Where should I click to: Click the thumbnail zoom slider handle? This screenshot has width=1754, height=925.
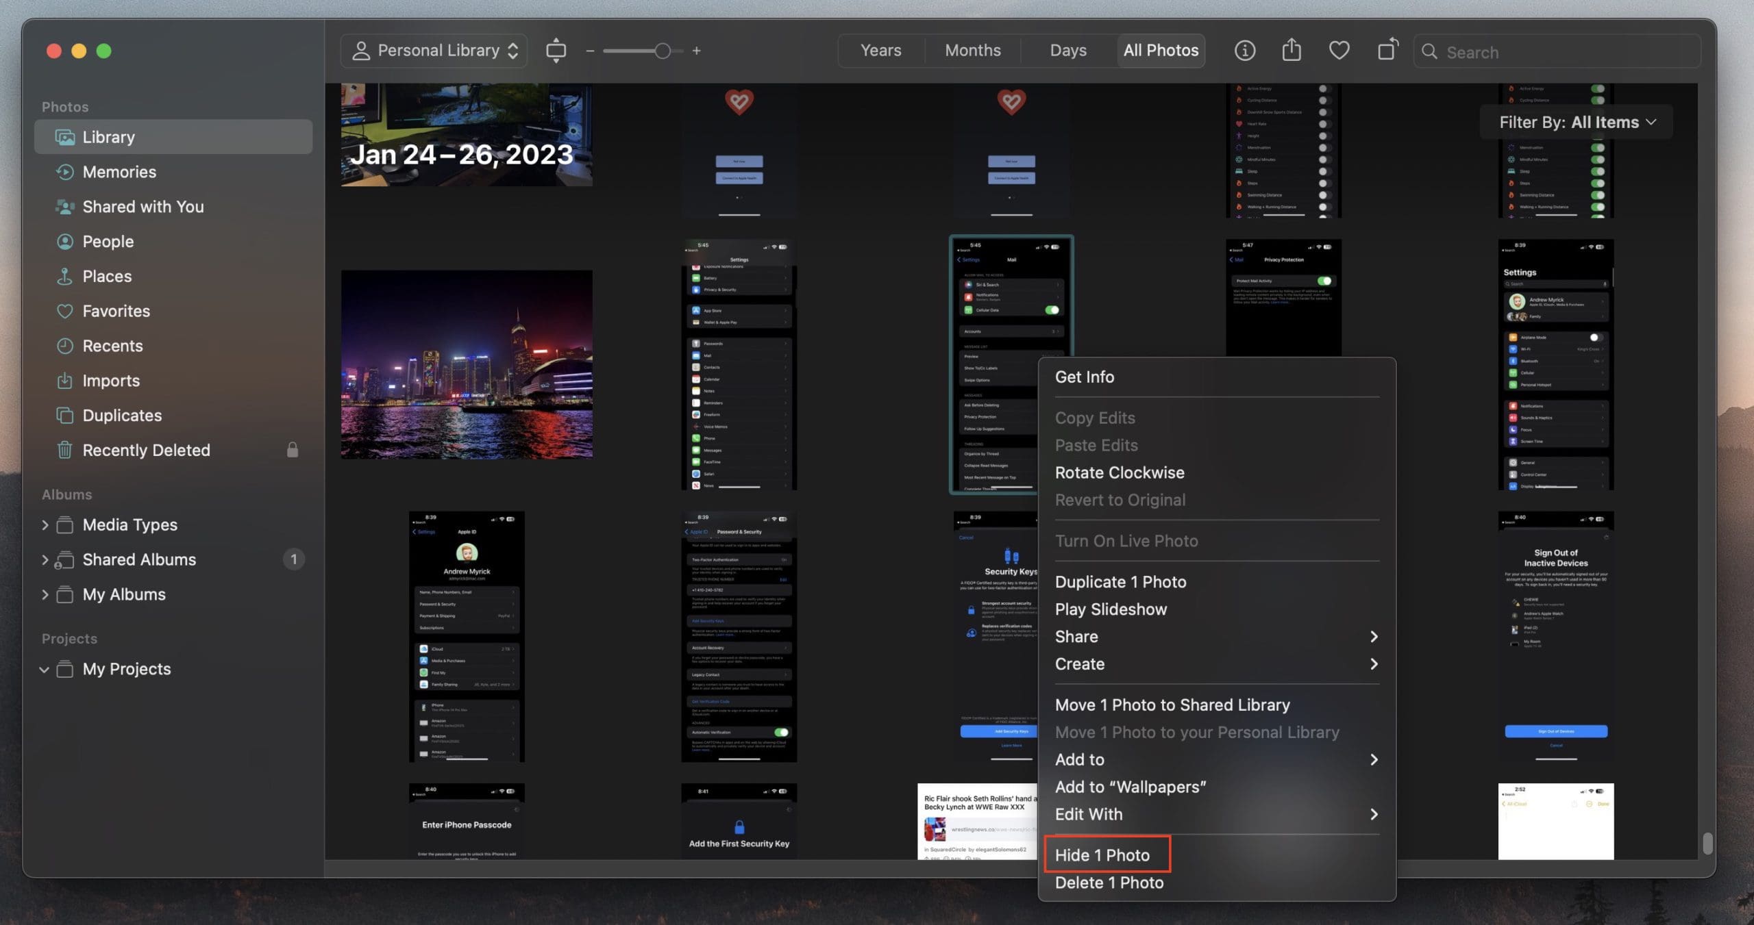(x=662, y=51)
